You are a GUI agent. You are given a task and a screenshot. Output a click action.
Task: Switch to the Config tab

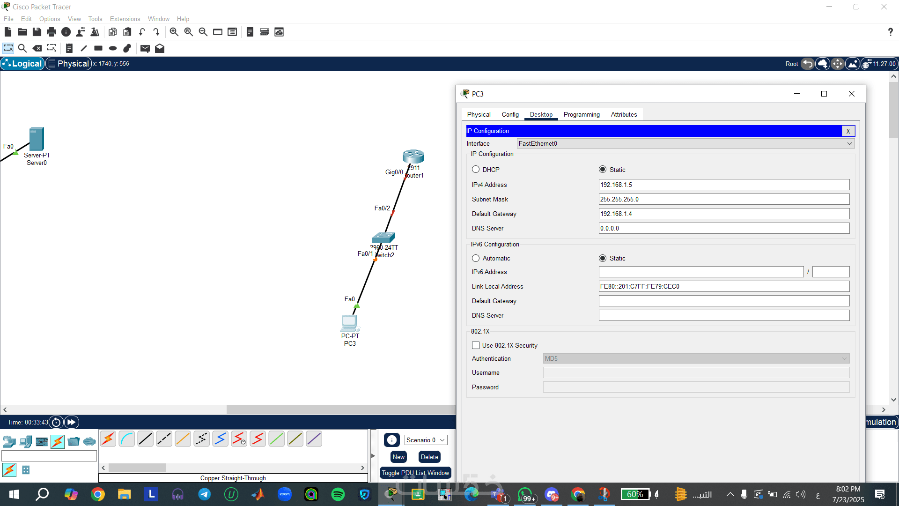point(510,114)
